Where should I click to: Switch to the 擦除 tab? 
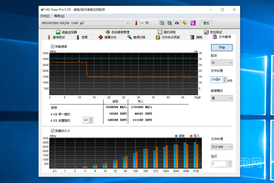point(196,37)
